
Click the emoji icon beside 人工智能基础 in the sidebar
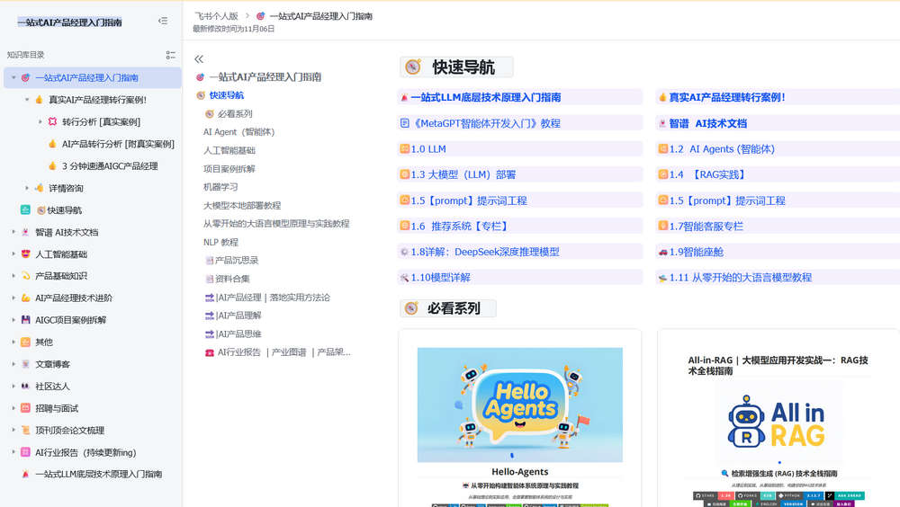pos(25,254)
